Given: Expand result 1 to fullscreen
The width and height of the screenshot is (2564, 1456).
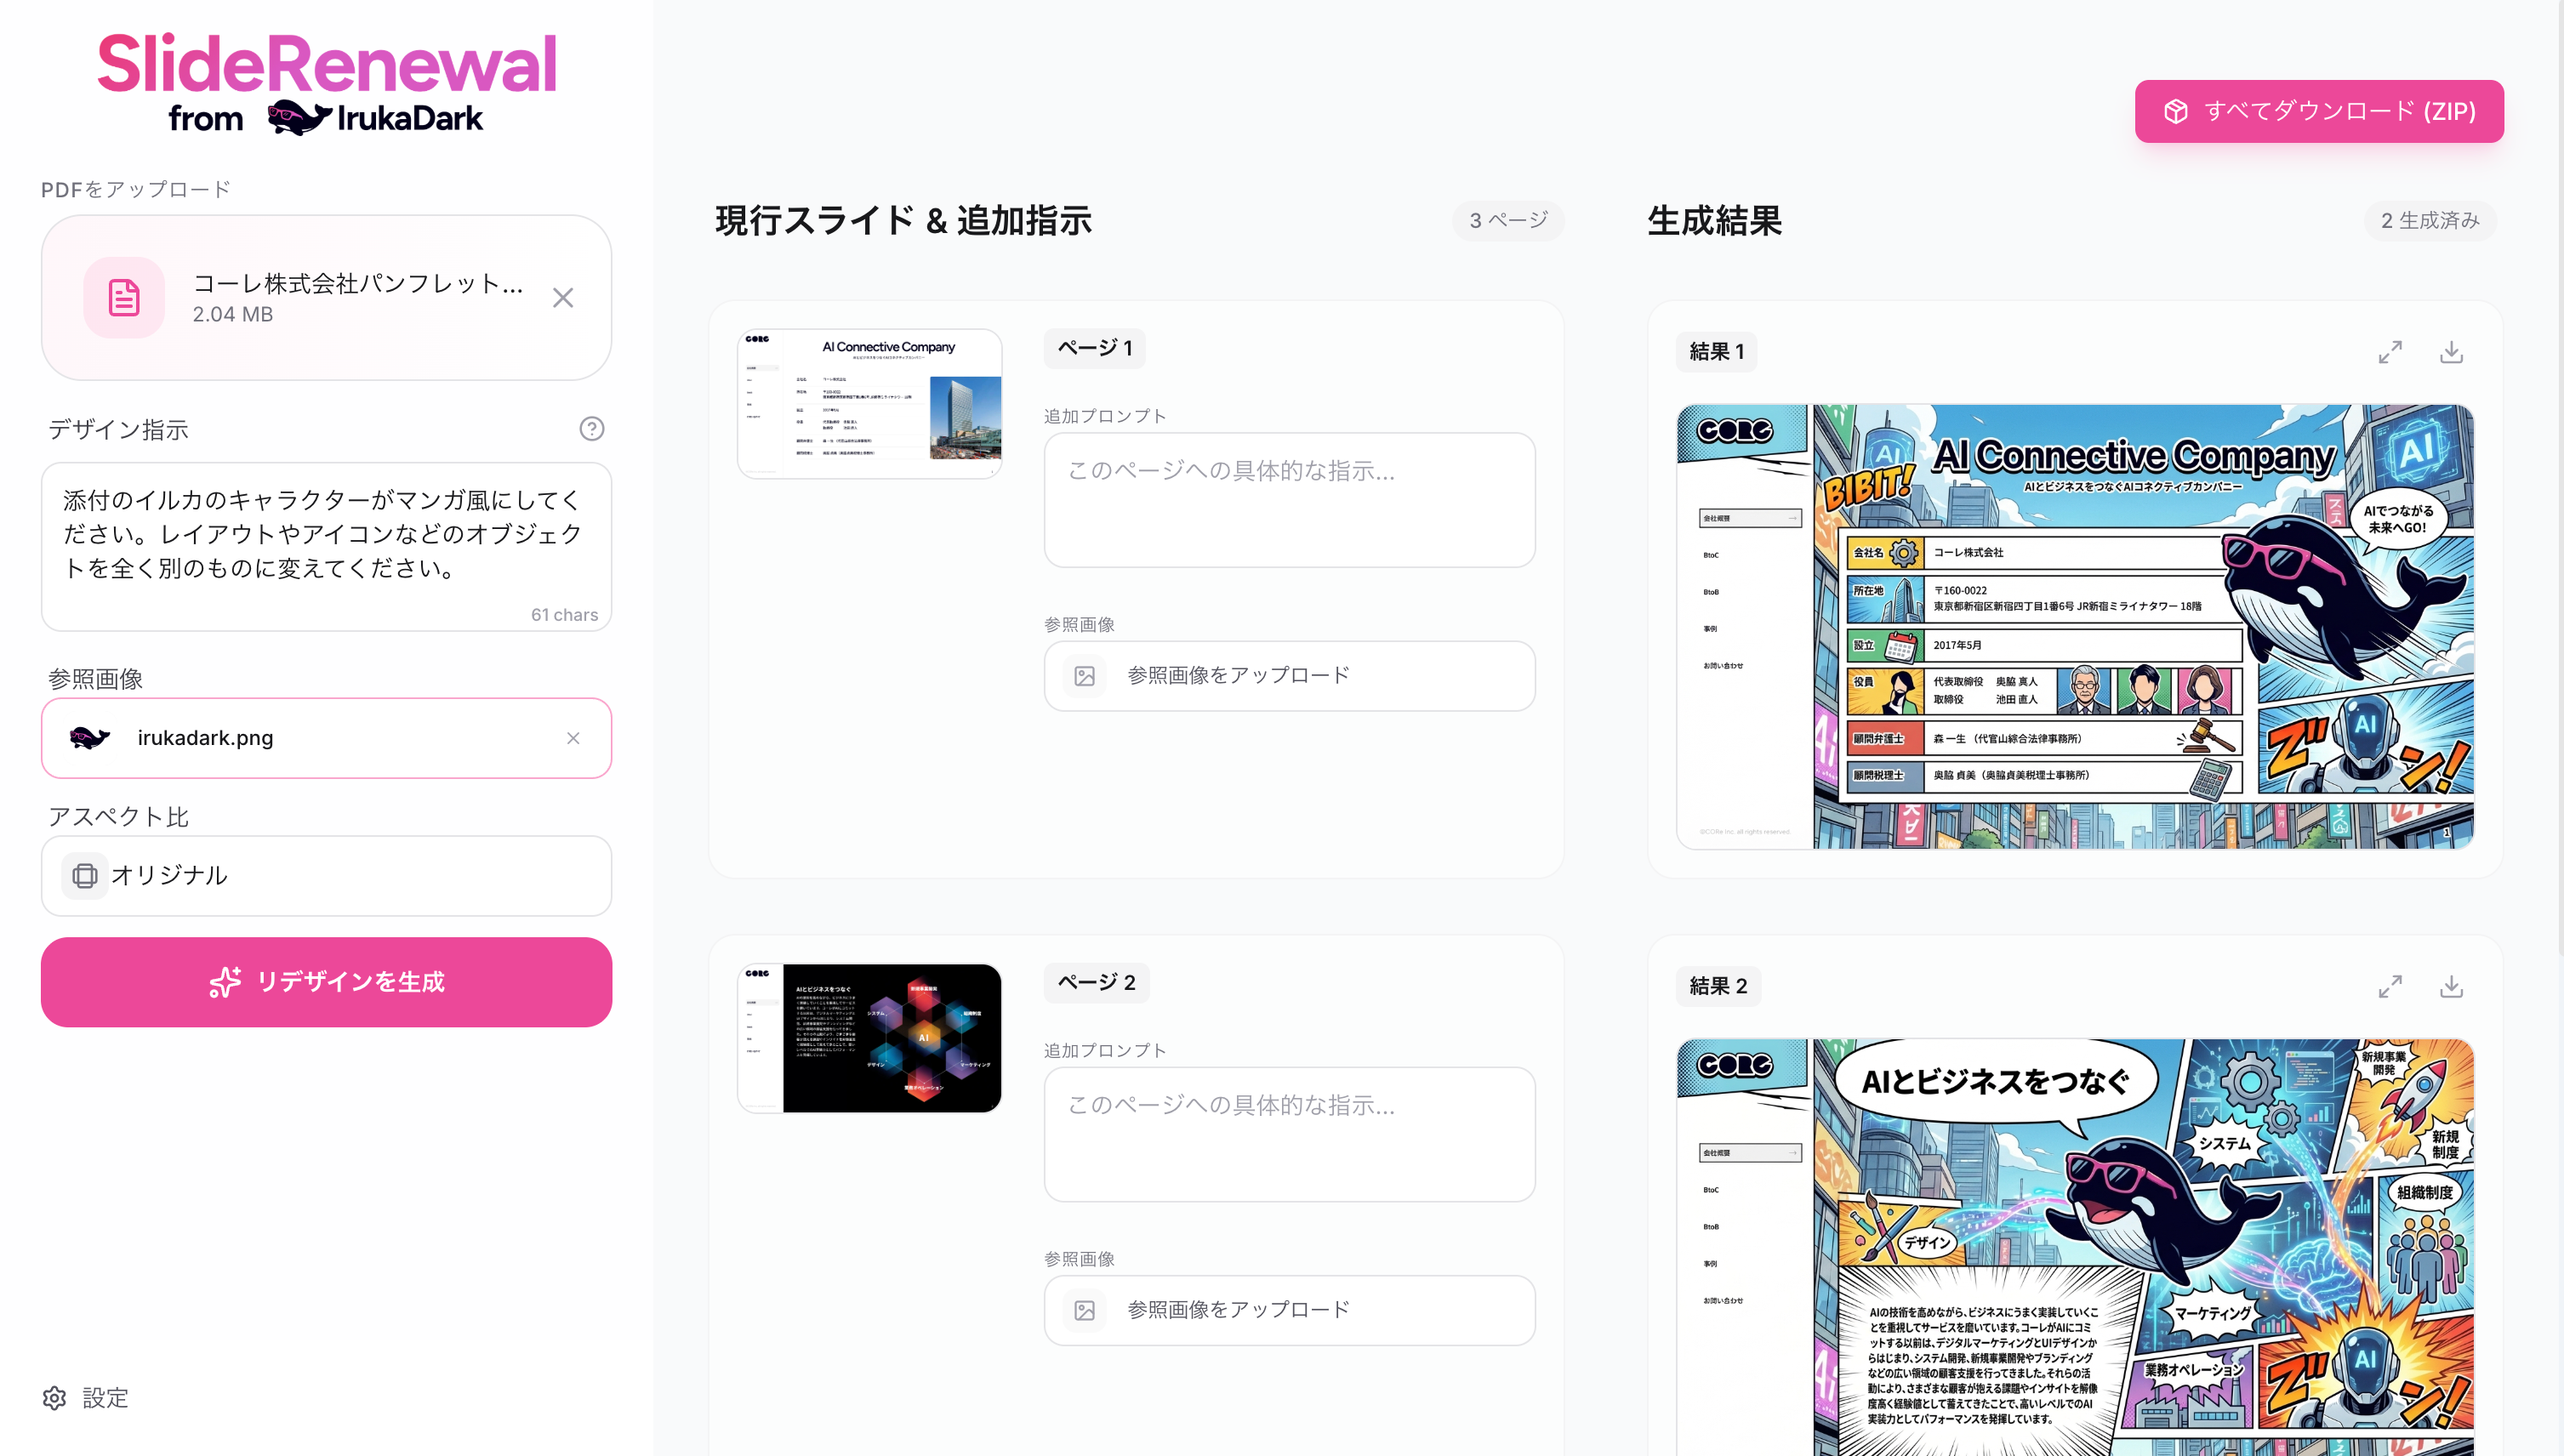Looking at the screenshot, I should point(2390,352).
